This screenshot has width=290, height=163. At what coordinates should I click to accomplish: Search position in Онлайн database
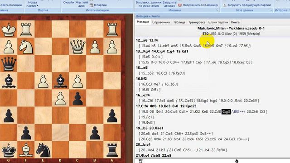click(68, 3)
